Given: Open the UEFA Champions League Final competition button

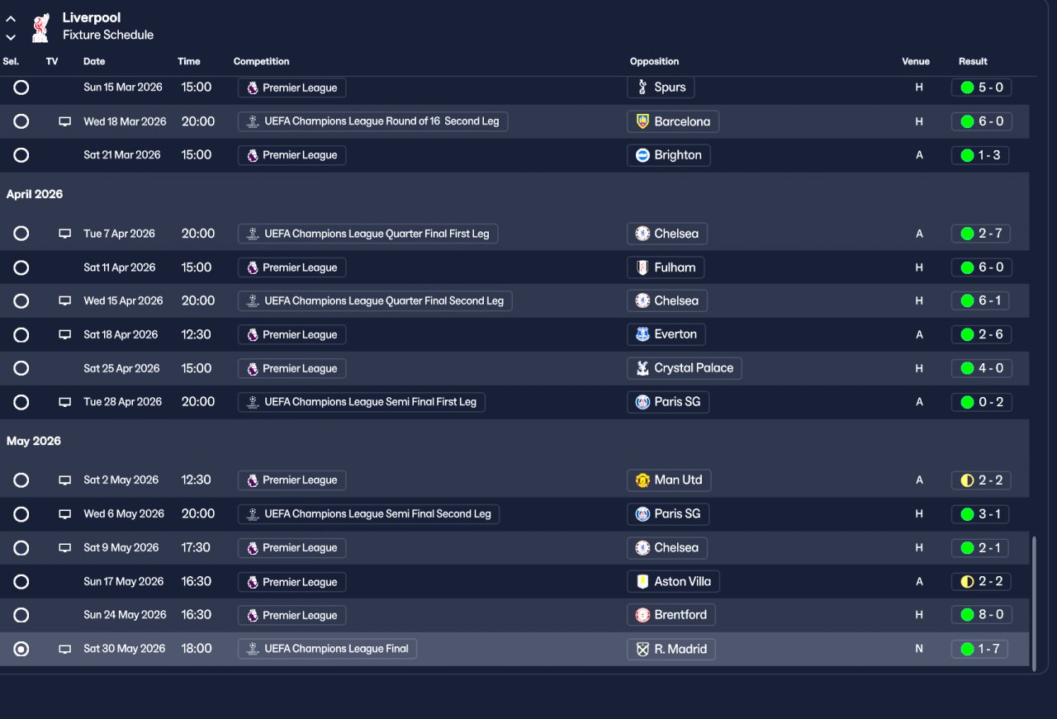Looking at the screenshot, I should (328, 649).
